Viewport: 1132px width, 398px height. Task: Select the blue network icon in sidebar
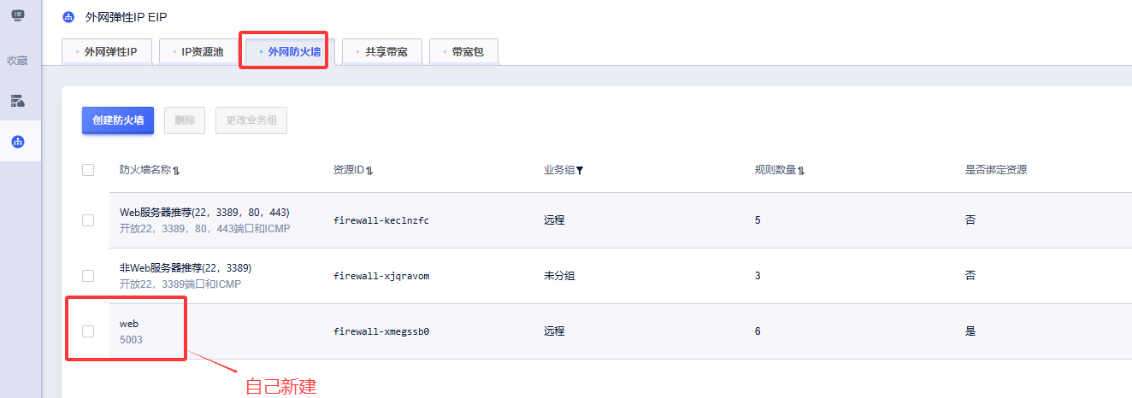pos(18,142)
